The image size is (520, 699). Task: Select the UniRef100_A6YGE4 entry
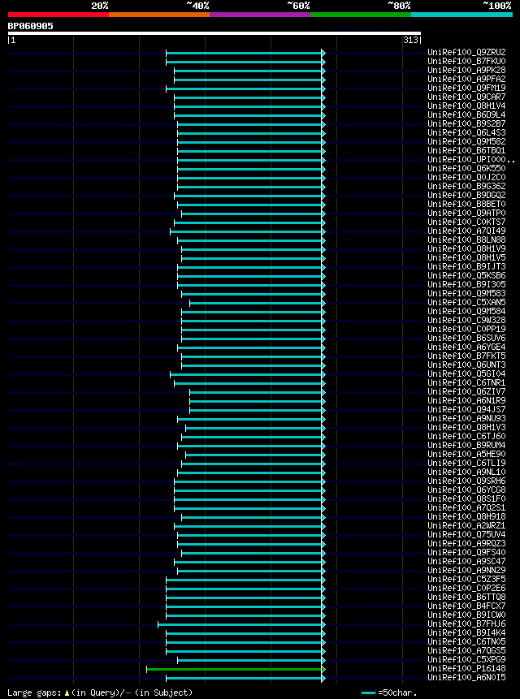[x=466, y=347]
